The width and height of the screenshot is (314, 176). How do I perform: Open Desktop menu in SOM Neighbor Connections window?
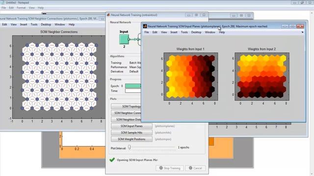[46, 24]
